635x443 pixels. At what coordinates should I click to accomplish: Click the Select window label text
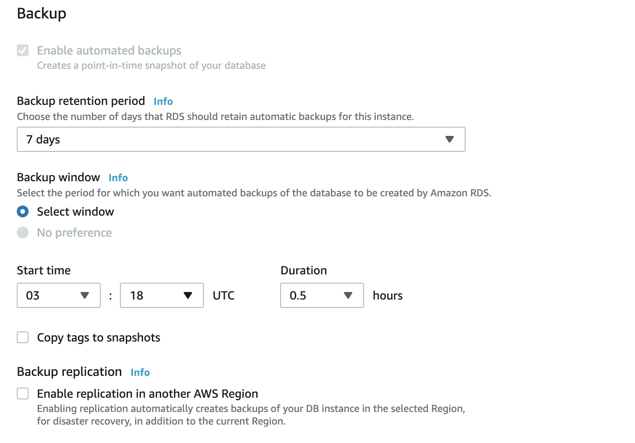click(75, 212)
